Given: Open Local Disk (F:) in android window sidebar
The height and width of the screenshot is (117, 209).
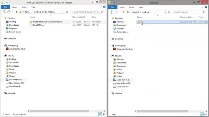Looking at the screenshot, I should pos(122,87).
